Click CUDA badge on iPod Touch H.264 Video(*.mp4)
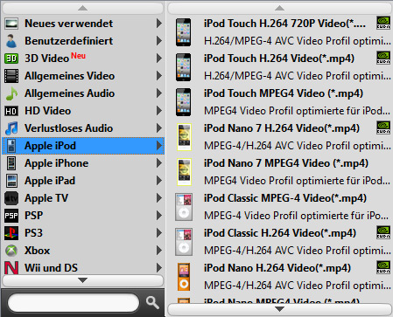Screen dimensions: 393x317 (x=383, y=58)
